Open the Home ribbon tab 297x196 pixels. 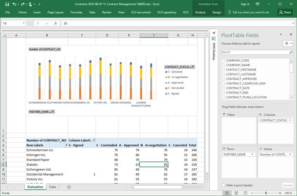coord(22,12)
